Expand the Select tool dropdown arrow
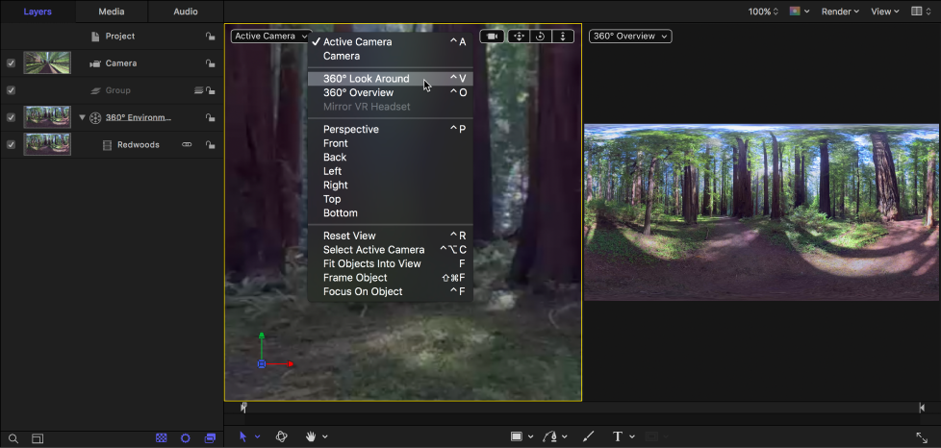This screenshot has width=941, height=448. click(x=258, y=437)
